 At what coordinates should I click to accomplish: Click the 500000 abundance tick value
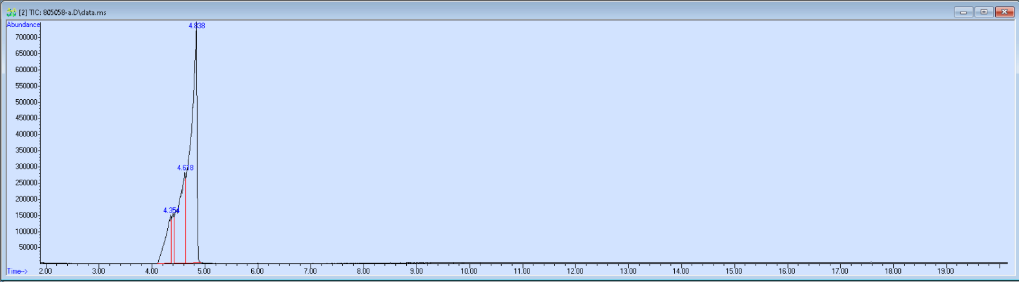[25, 102]
